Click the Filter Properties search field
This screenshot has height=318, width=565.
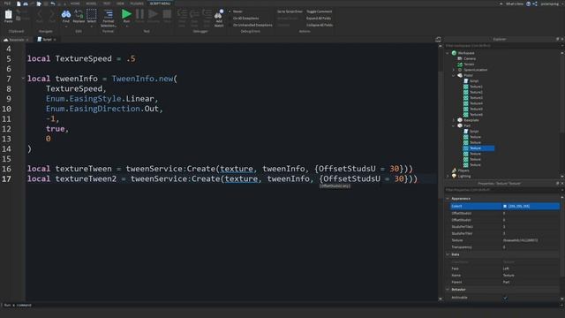click(x=501, y=190)
